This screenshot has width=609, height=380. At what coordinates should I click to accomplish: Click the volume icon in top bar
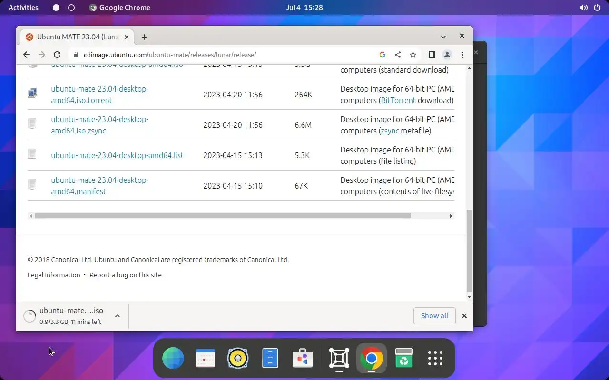tap(584, 8)
